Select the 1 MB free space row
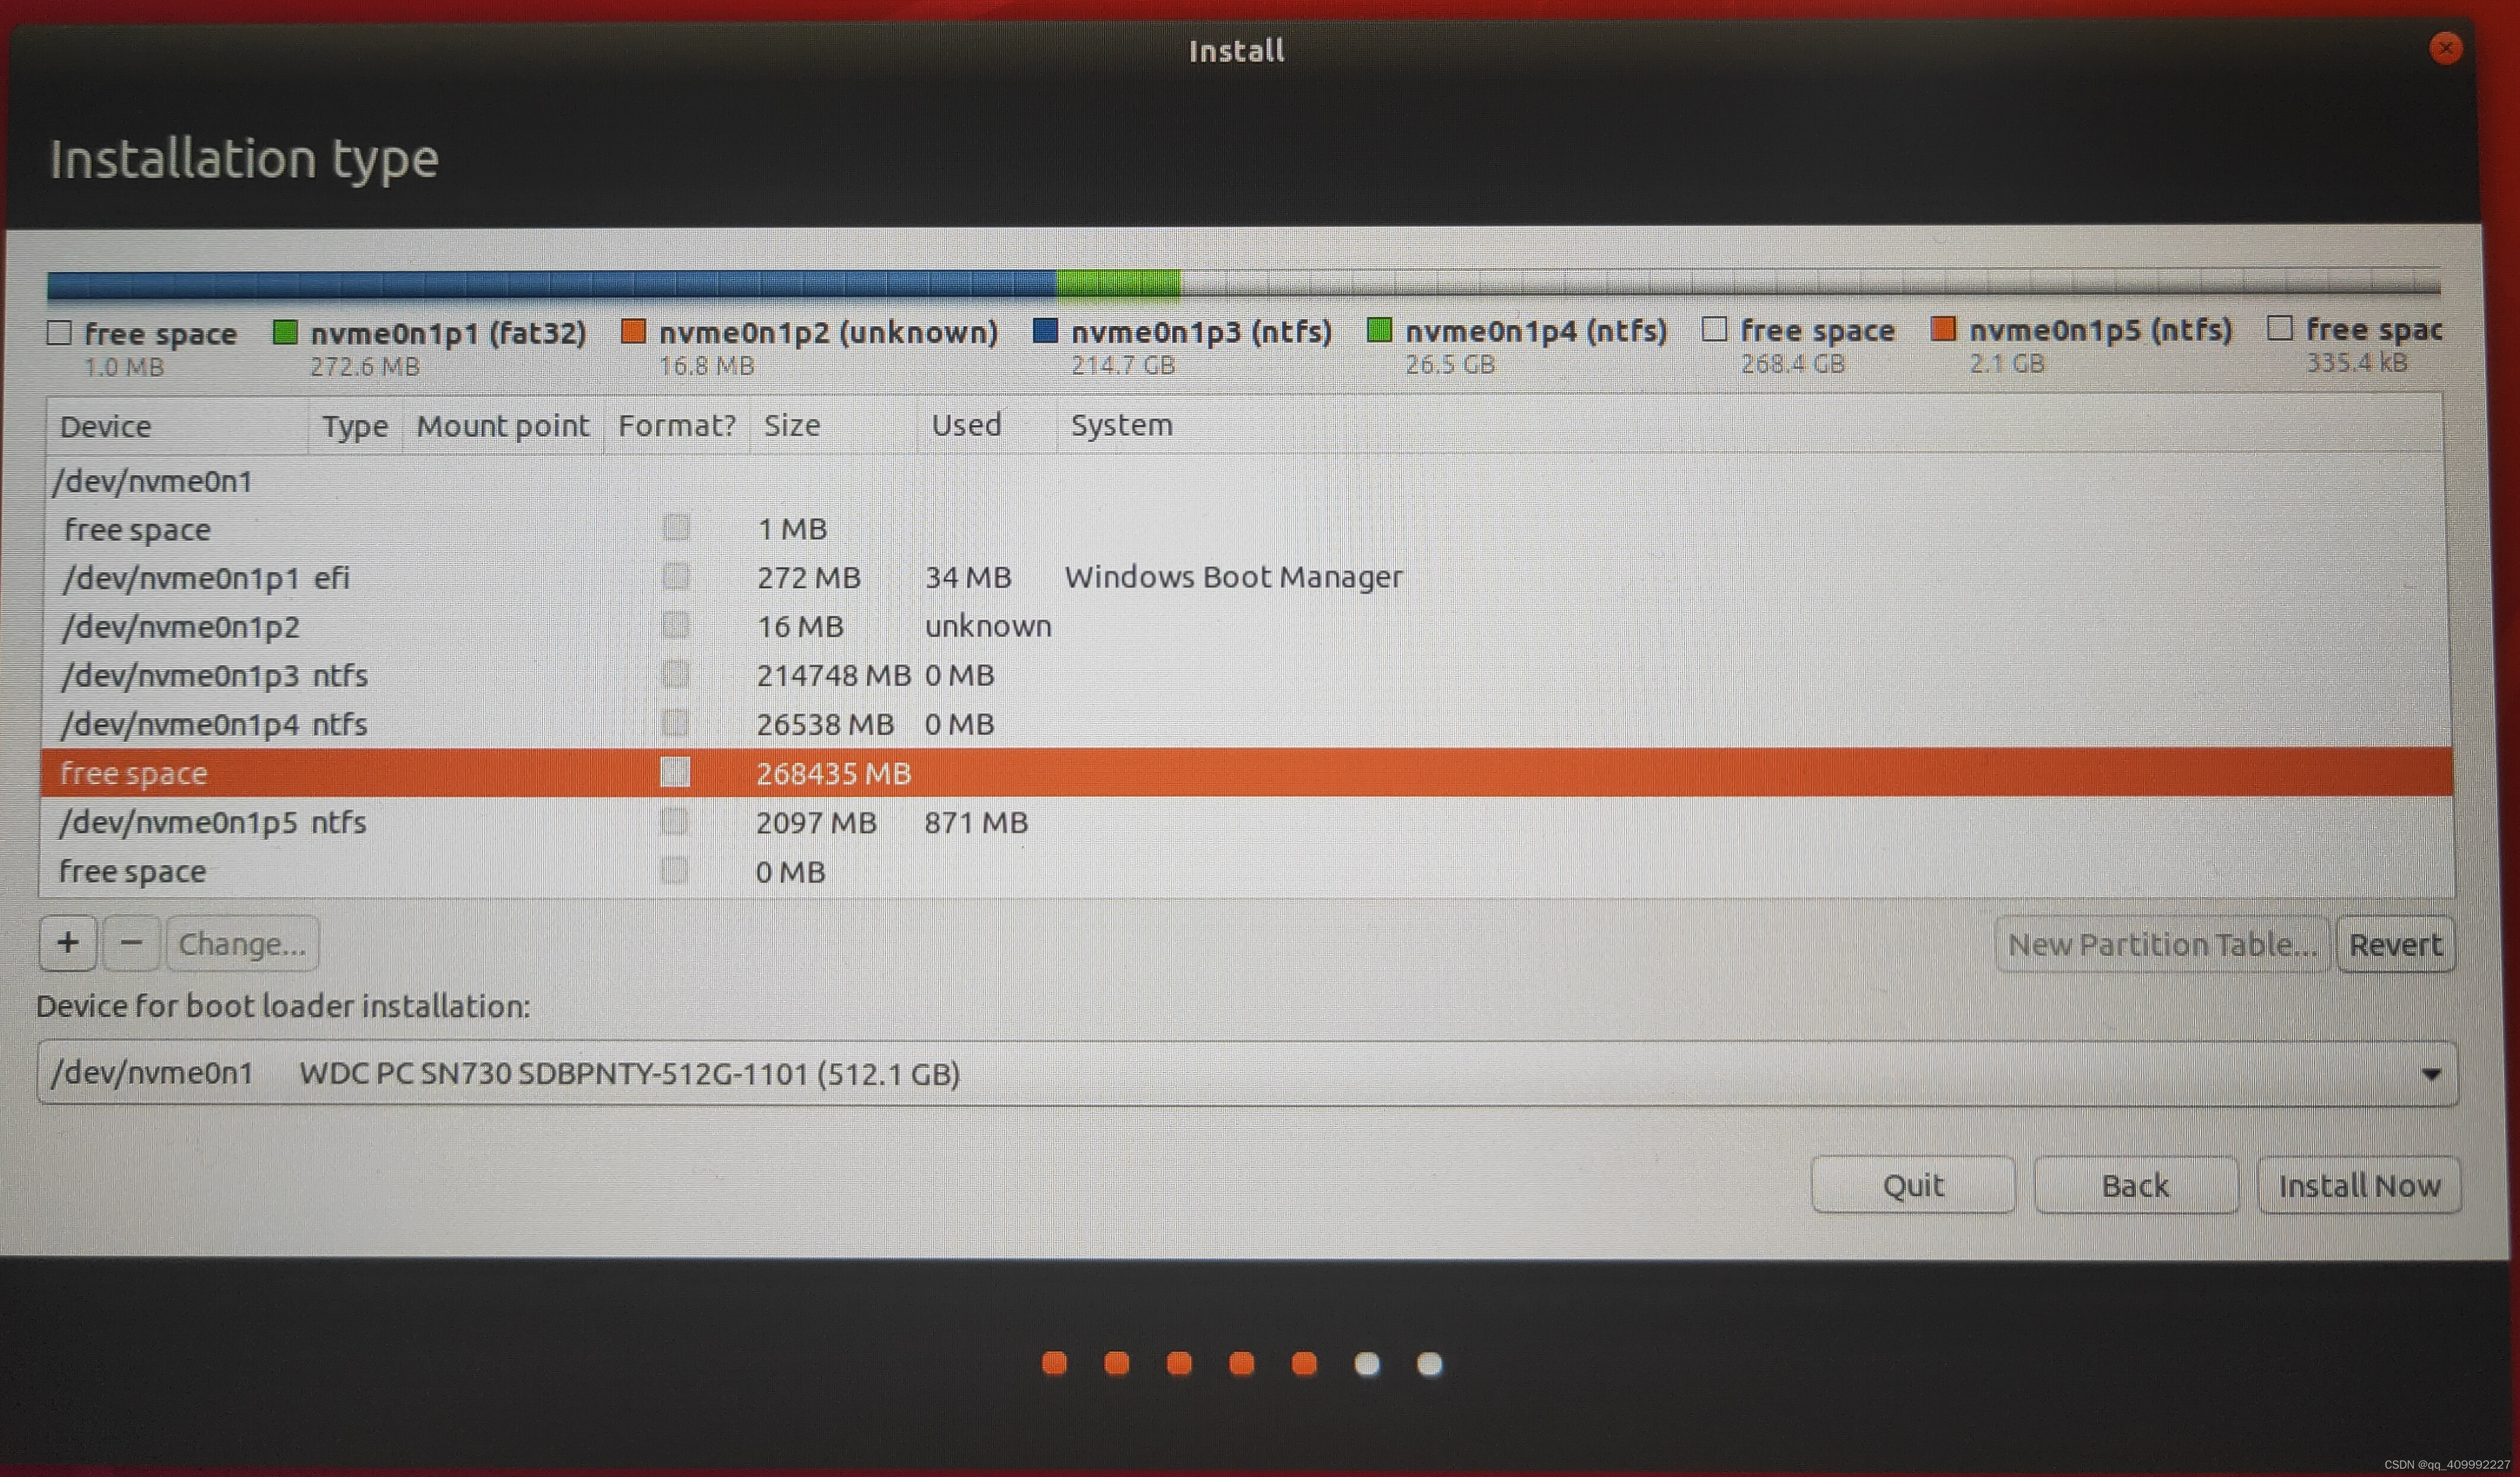This screenshot has width=2520, height=1477. pyautogui.click(x=1245, y=528)
